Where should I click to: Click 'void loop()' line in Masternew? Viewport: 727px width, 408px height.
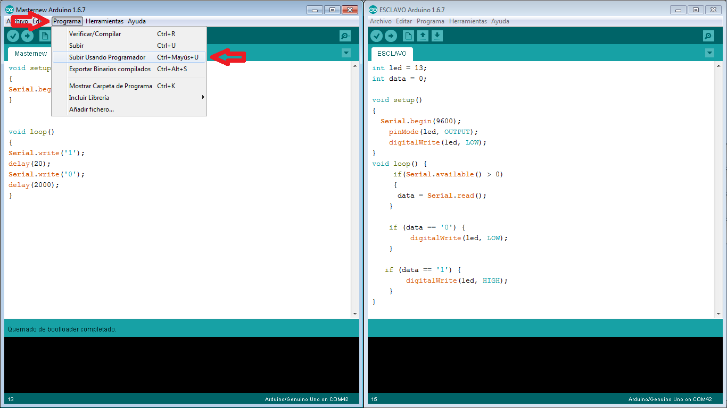[32, 132]
